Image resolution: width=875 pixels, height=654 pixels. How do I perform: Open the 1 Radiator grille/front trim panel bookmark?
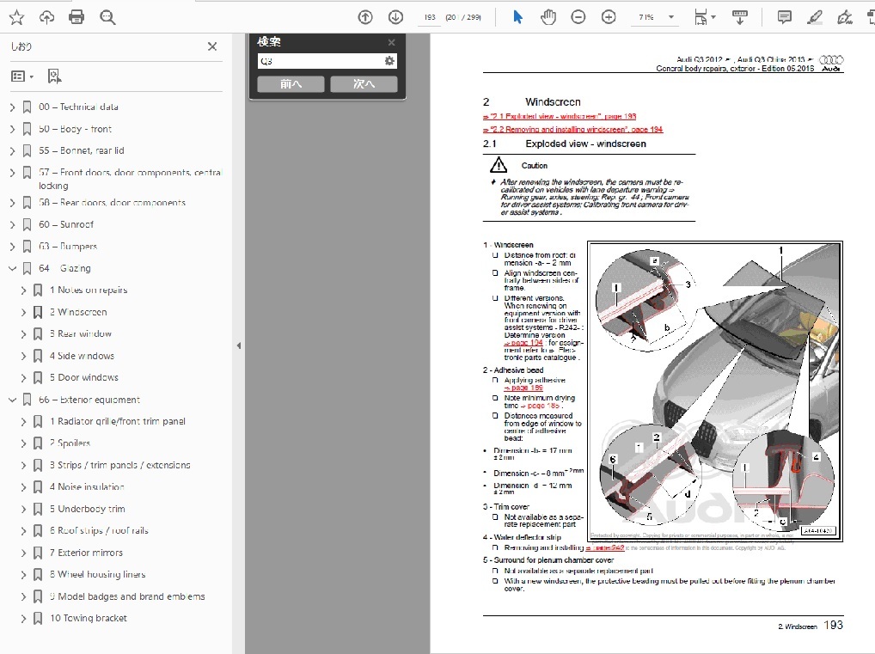click(x=117, y=421)
